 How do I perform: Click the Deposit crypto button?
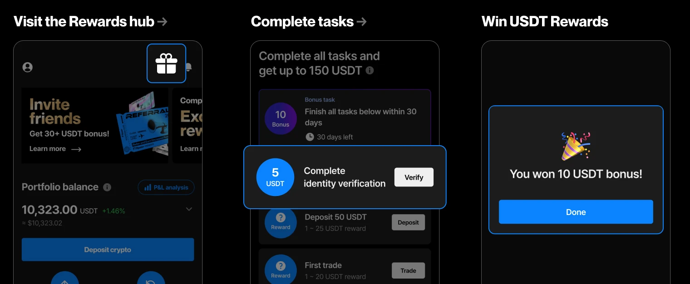click(108, 250)
